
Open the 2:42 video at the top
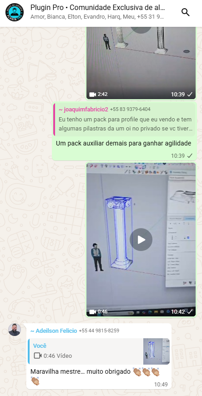pos(141,63)
